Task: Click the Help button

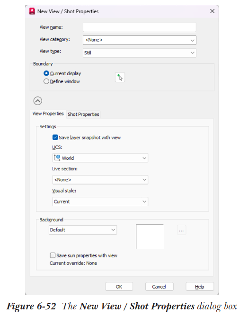Action: click(x=200, y=287)
